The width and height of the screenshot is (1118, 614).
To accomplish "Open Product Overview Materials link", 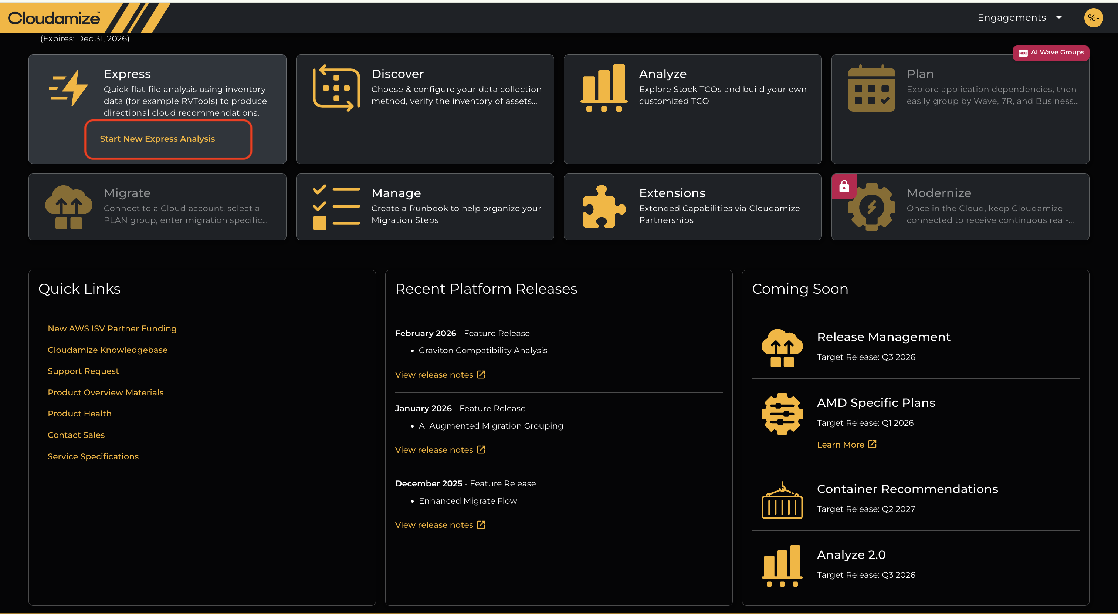I will pyautogui.click(x=105, y=392).
